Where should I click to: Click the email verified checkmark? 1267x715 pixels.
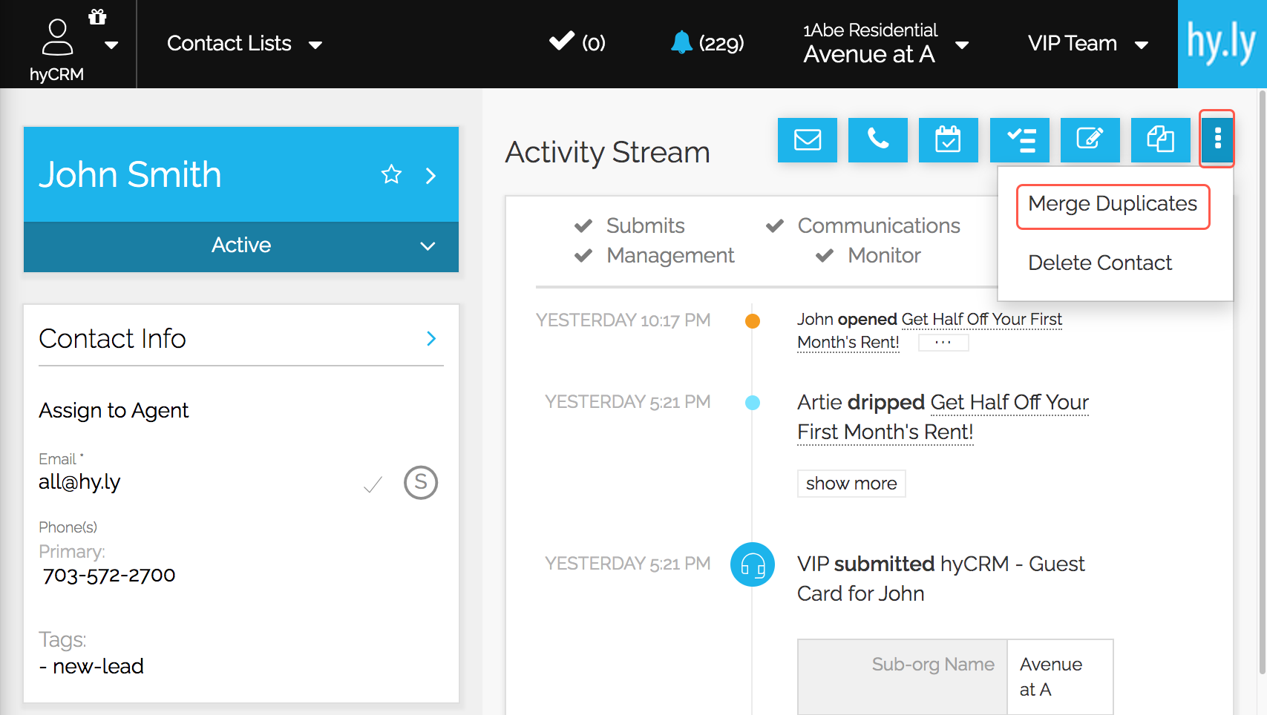[x=373, y=484]
